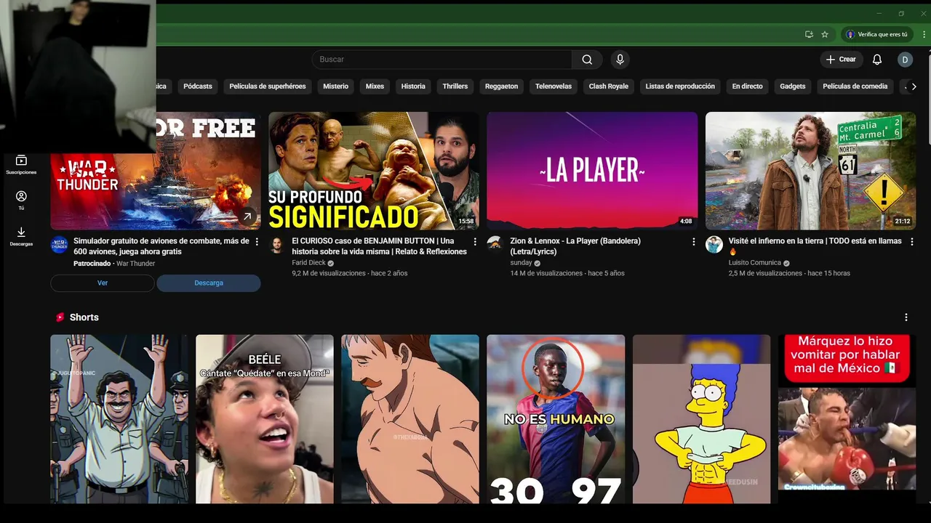Select the En directo chip
This screenshot has height=523, width=931.
(x=747, y=86)
